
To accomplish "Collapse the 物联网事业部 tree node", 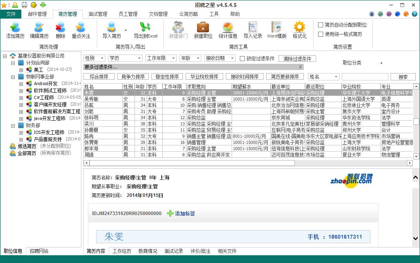I will coord(13,77).
